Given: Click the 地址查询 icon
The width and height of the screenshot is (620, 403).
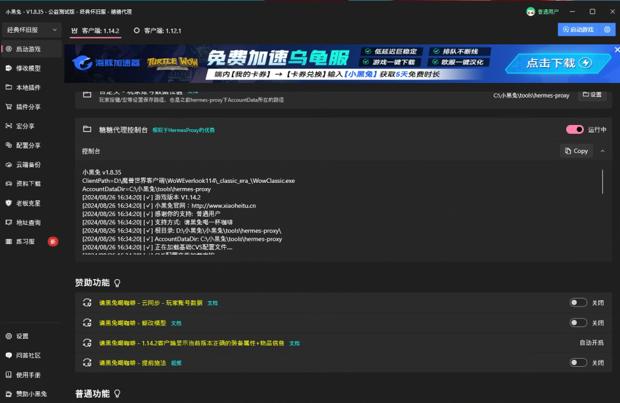Looking at the screenshot, I should coord(9,223).
